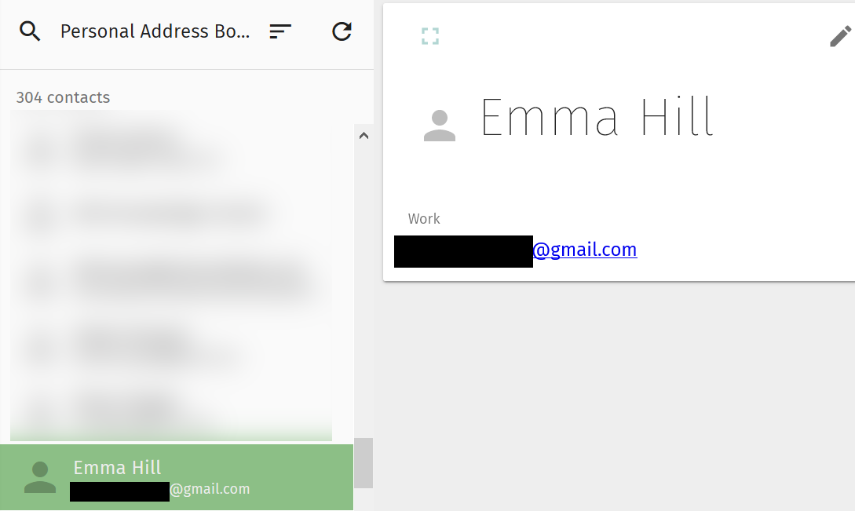Click the 304 contacts count label
This screenshot has height=511, width=855.
(x=63, y=97)
